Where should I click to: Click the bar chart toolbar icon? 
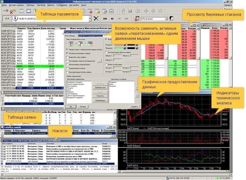tap(130, 11)
